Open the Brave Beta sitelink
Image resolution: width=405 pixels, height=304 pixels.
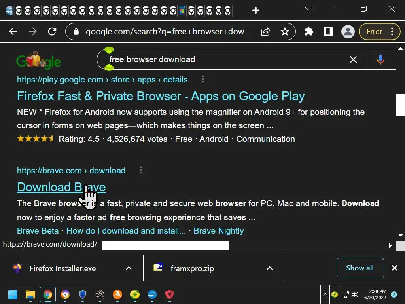coord(38,231)
